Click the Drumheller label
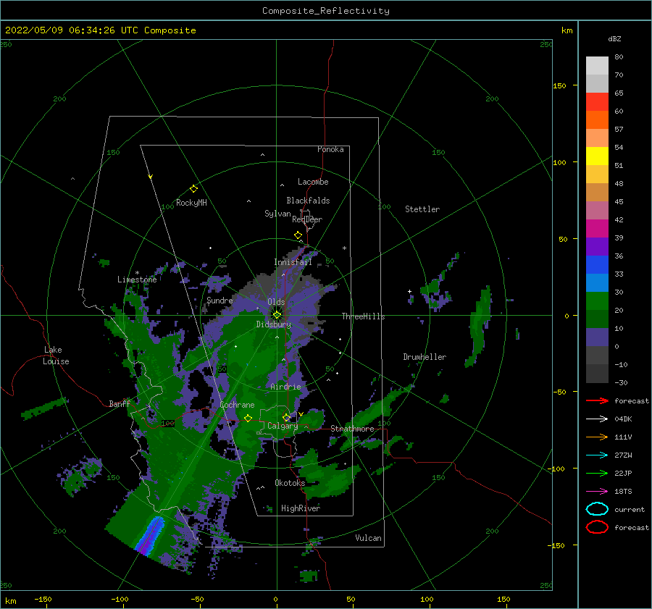The image size is (652, 609). (x=425, y=357)
